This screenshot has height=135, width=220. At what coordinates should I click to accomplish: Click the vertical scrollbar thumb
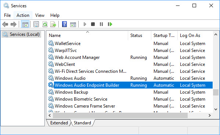click(216, 92)
